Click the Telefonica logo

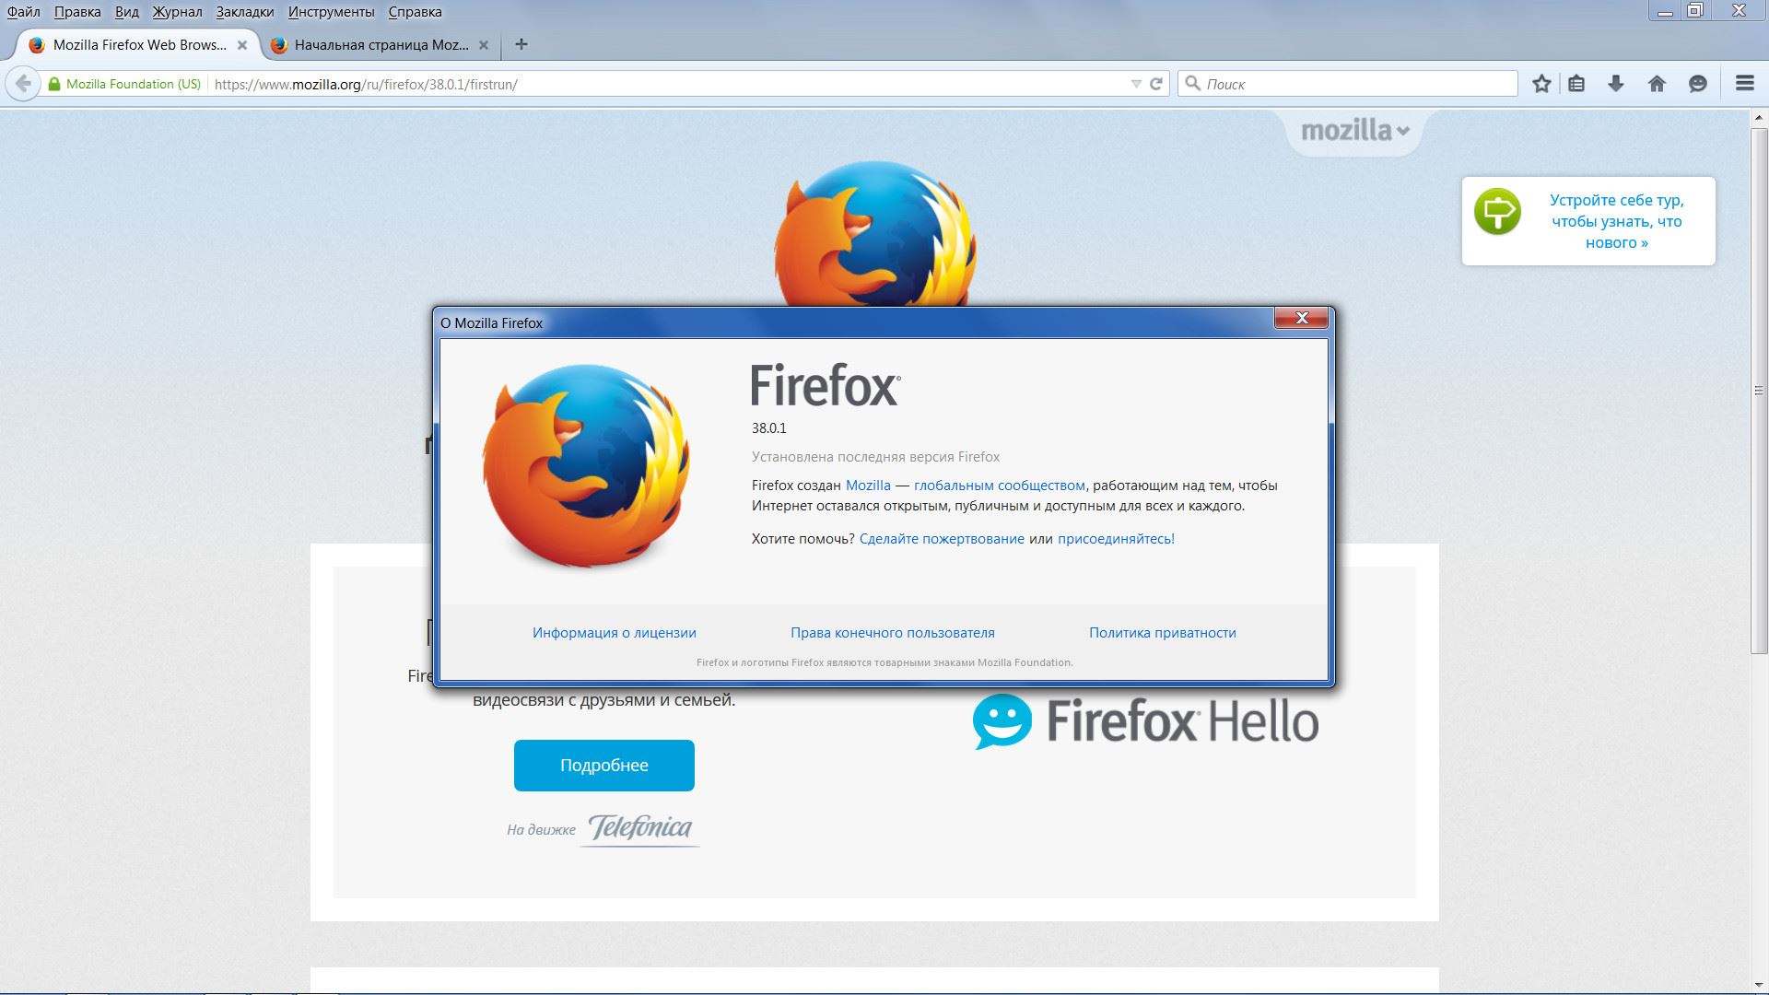(x=640, y=827)
